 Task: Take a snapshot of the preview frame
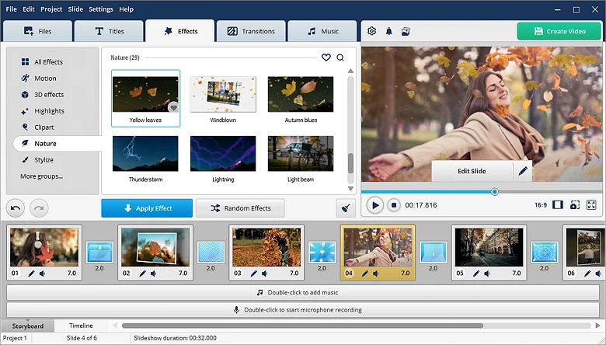[575, 205]
